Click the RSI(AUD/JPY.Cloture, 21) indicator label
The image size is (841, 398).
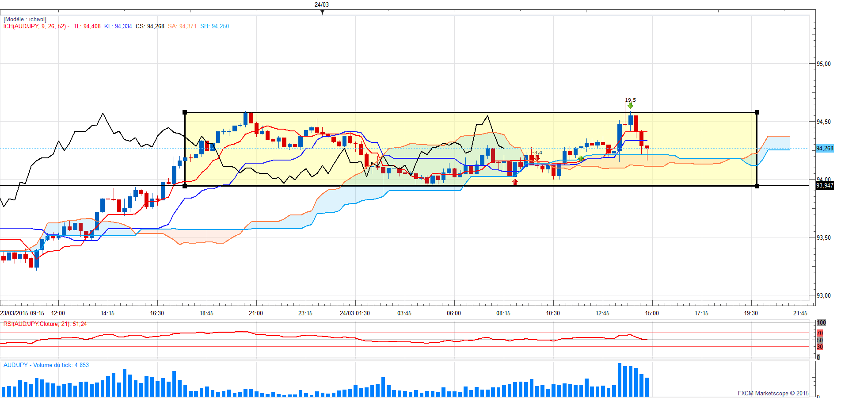(45, 324)
